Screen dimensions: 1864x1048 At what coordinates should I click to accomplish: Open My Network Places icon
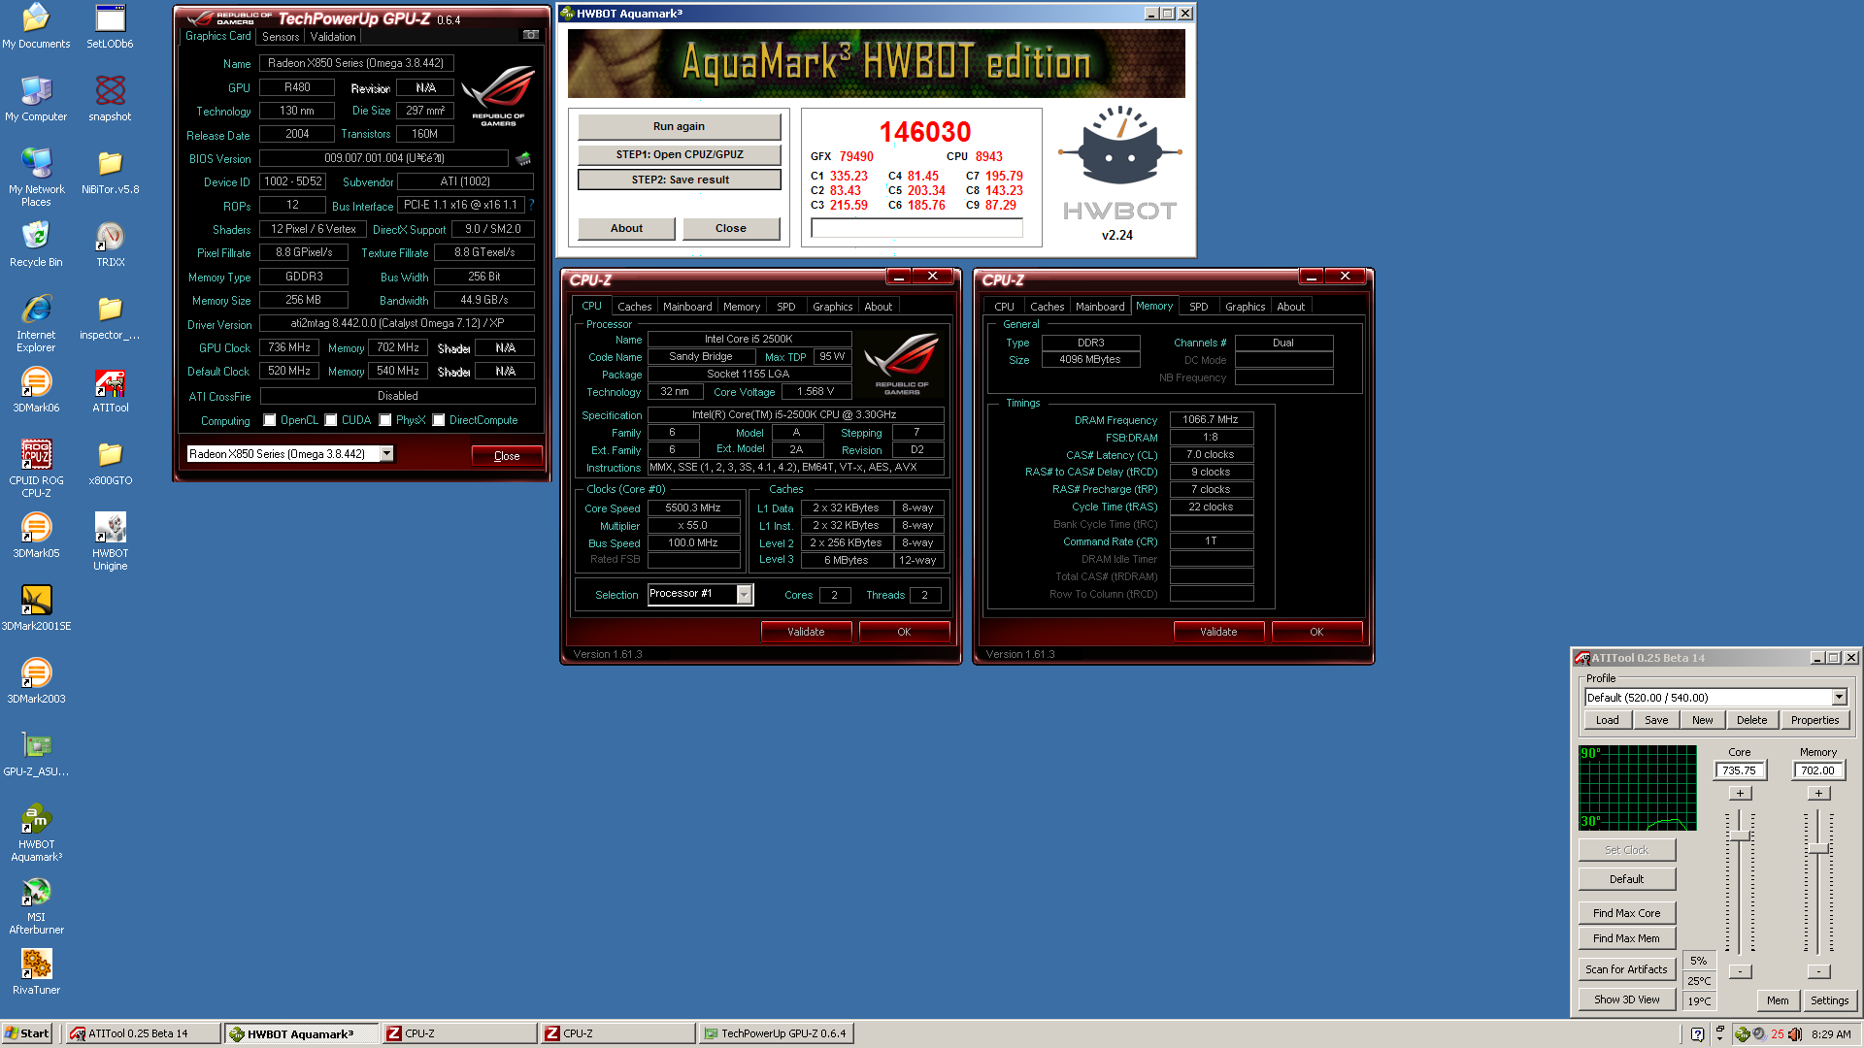pyautogui.click(x=36, y=178)
